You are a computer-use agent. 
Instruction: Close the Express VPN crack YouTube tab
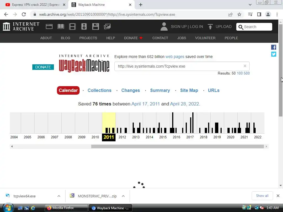[x=64, y=5]
